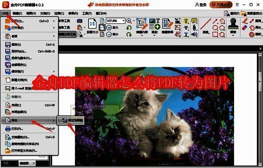The height and width of the screenshot is (168, 263).
Task: Click the rotate clockwise green arrow
Action: click(x=129, y=34)
